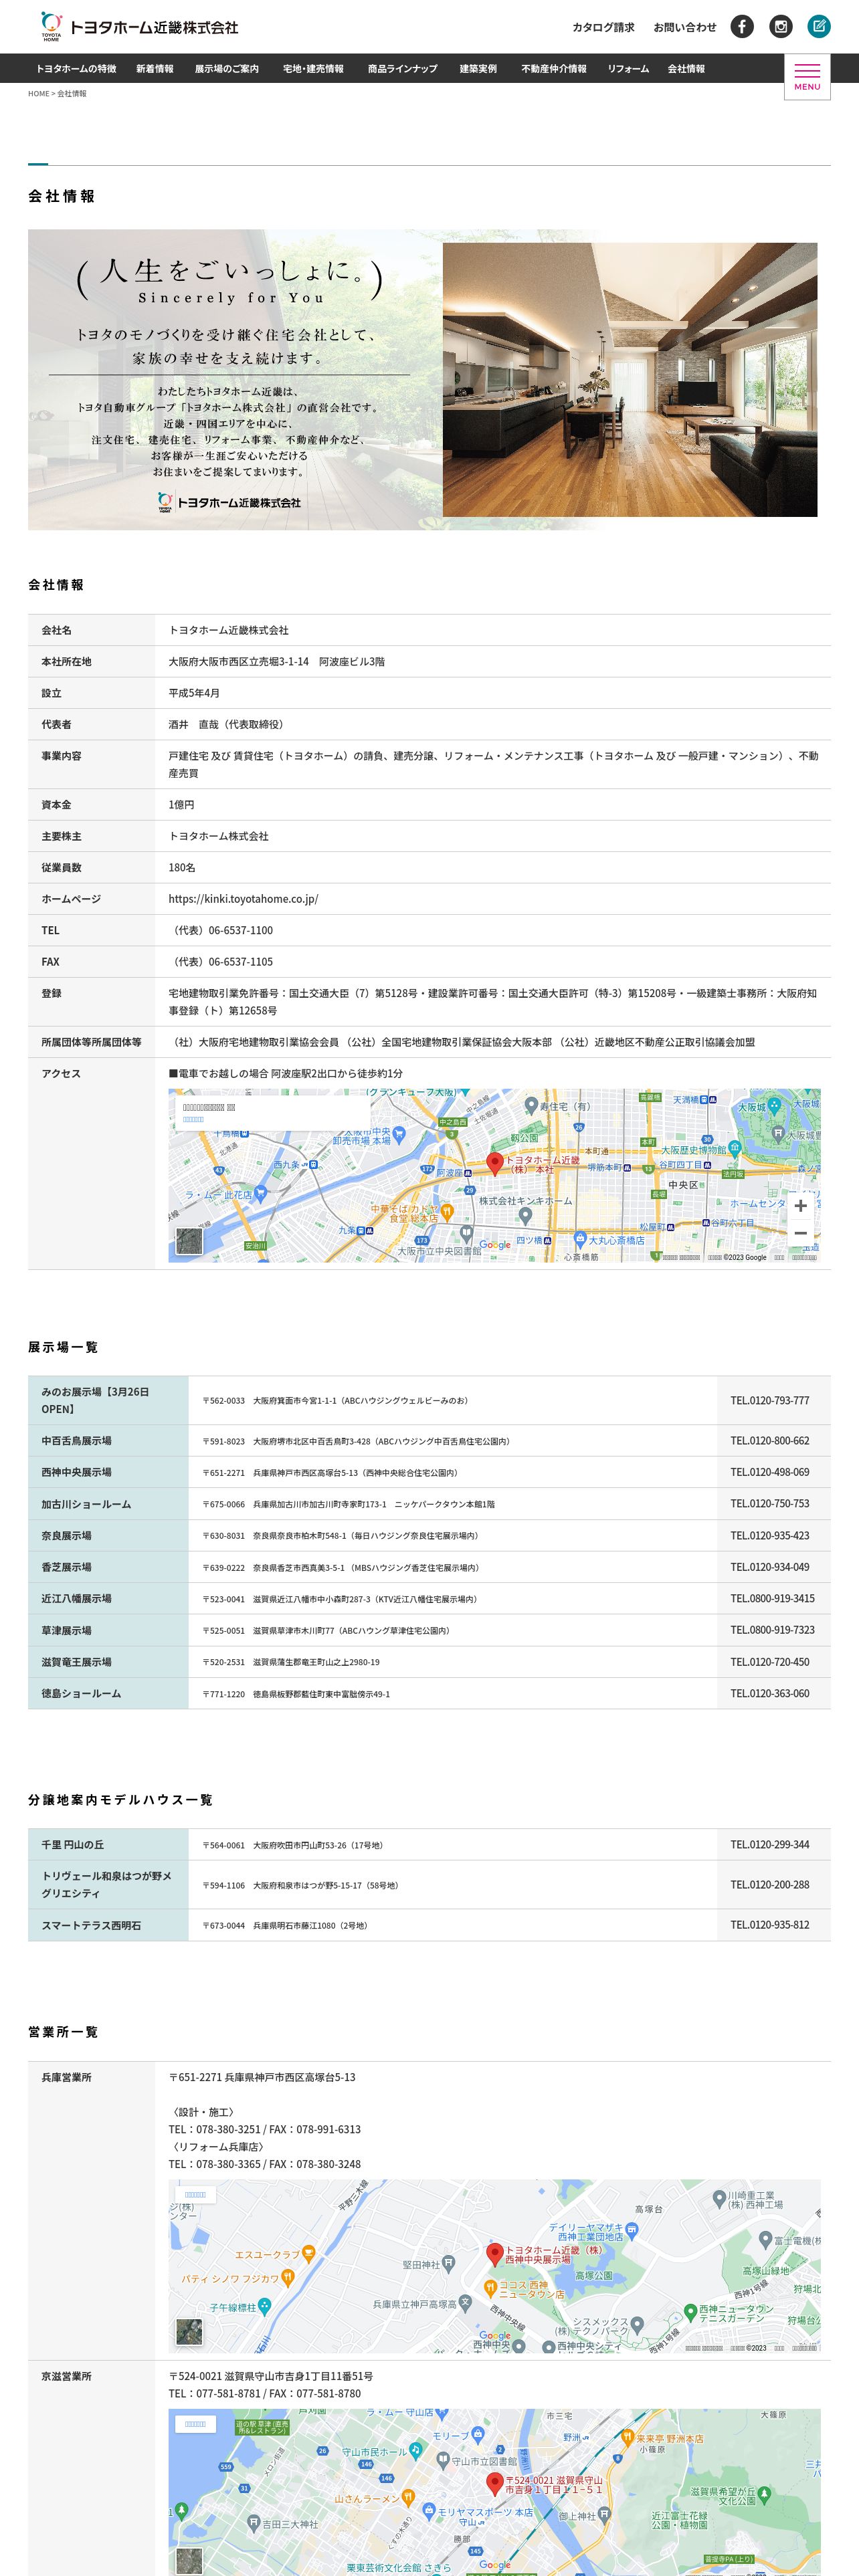Click 西神中央展示場 row label
The image size is (859, 2576).
coord(76,1472)
